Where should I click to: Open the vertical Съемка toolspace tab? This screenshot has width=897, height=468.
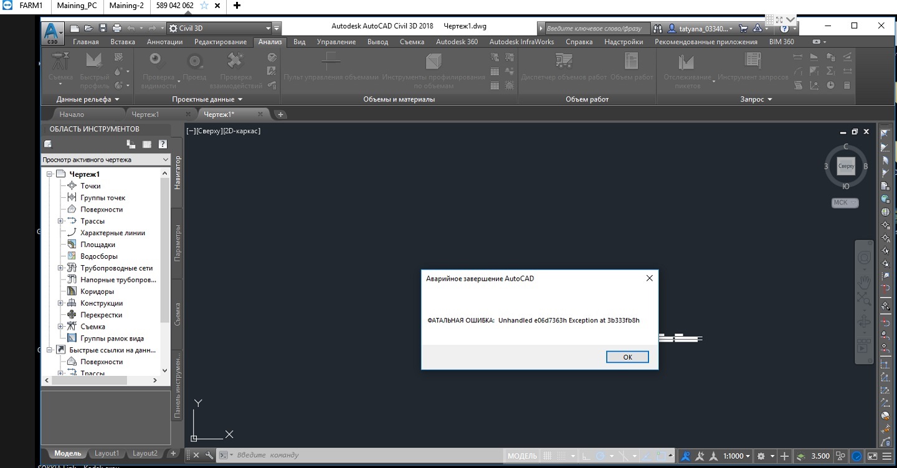pyautogui.click(x=177, y=314)
